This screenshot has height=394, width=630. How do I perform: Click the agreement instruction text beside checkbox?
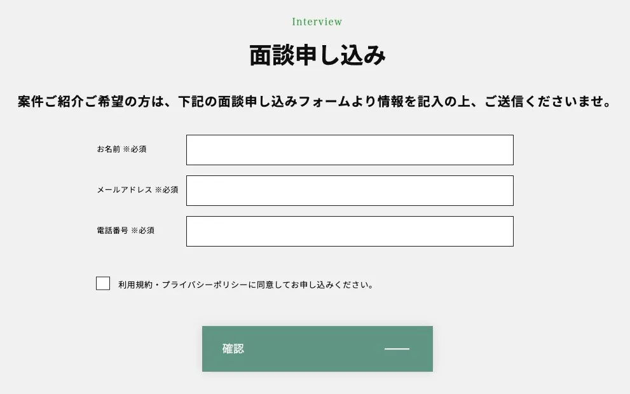tap(245, 284)
